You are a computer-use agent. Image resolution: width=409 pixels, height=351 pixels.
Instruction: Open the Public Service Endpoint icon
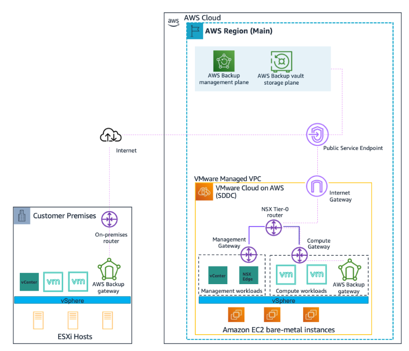coord(317,134)
